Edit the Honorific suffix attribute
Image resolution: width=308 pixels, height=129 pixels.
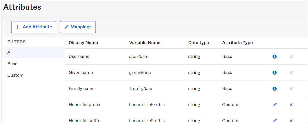275,121
